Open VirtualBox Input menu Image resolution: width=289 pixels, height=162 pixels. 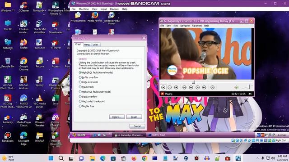pos(103,9)
